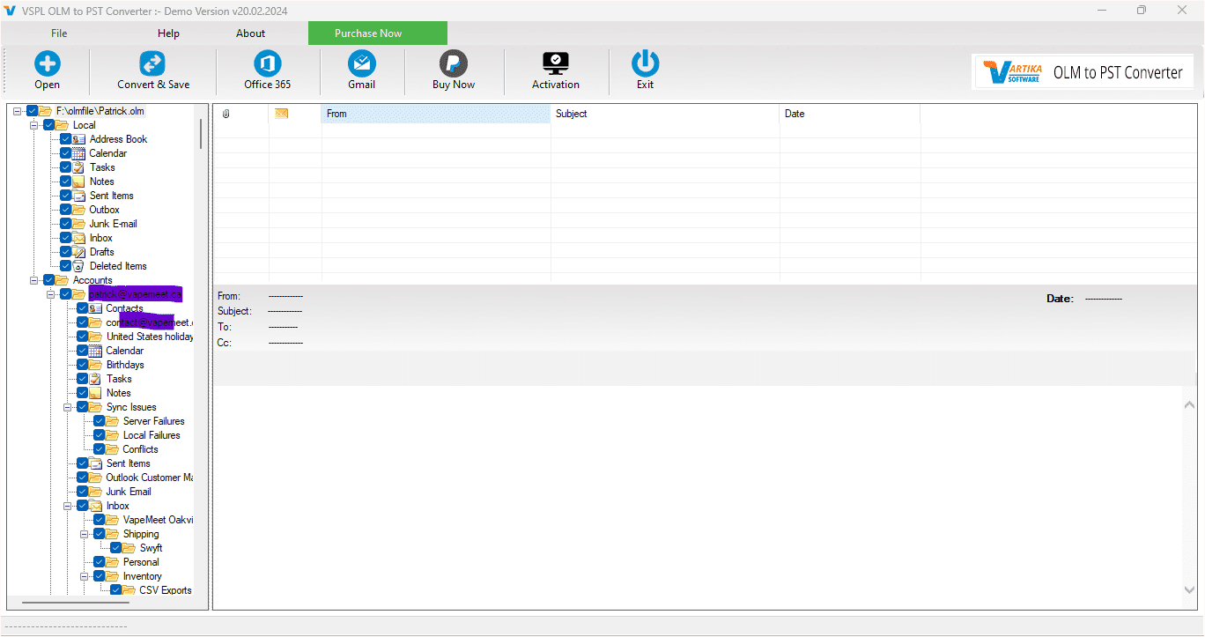Click the Contacts card icon under Accounts

[x=96, y=308]
